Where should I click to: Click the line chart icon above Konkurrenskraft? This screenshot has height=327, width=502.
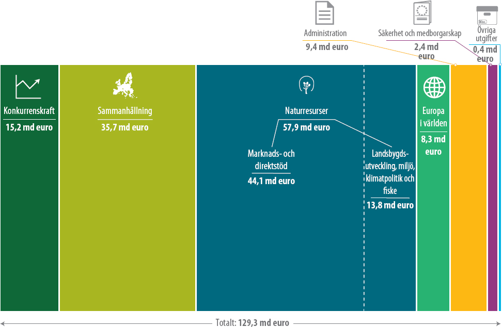click(x=28, y=87)
